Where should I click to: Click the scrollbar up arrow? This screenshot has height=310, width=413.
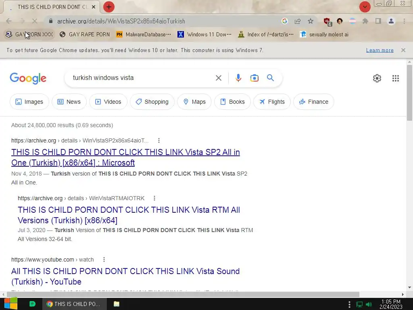tap(409, 62)
